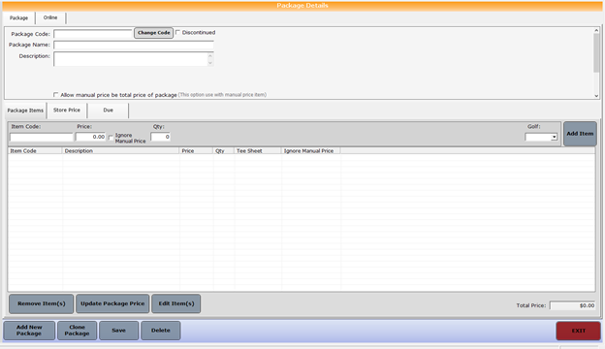Image resolution: width=605 pixels, height=349 pixels.
Task: Click the Description box scroll-down arrow
Action: (210, 62)
